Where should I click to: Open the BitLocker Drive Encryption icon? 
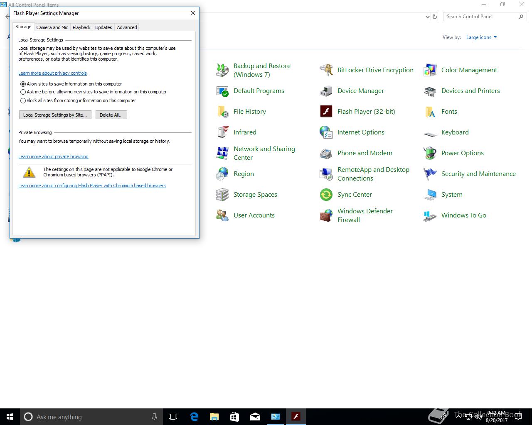pos(326,70)
